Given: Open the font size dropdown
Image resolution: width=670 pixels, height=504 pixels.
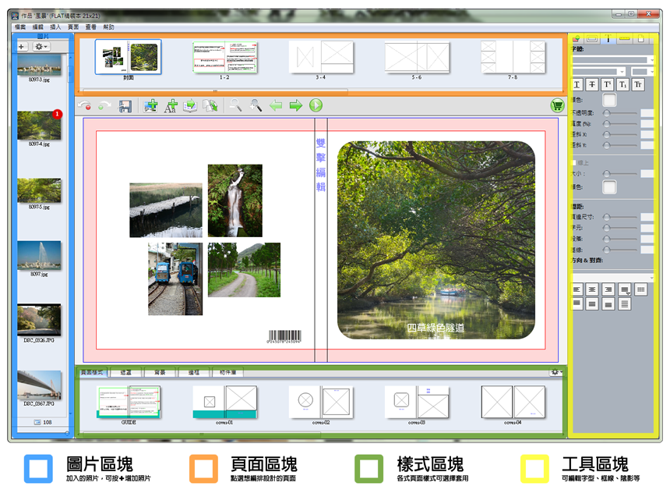Looking at the screenshot, I should [643, 72].
